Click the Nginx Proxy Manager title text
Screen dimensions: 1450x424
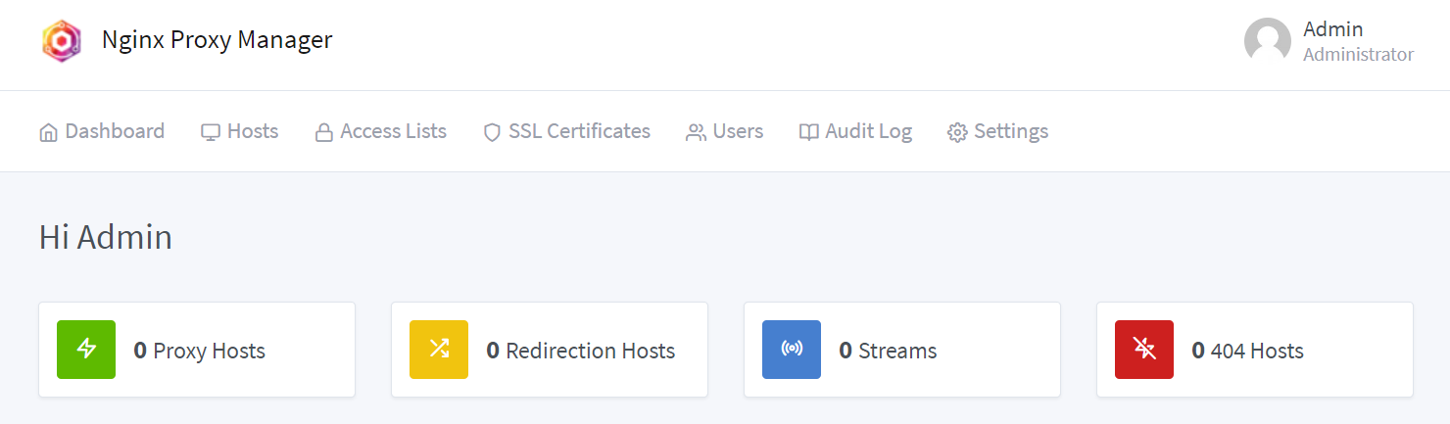(217, 40)
